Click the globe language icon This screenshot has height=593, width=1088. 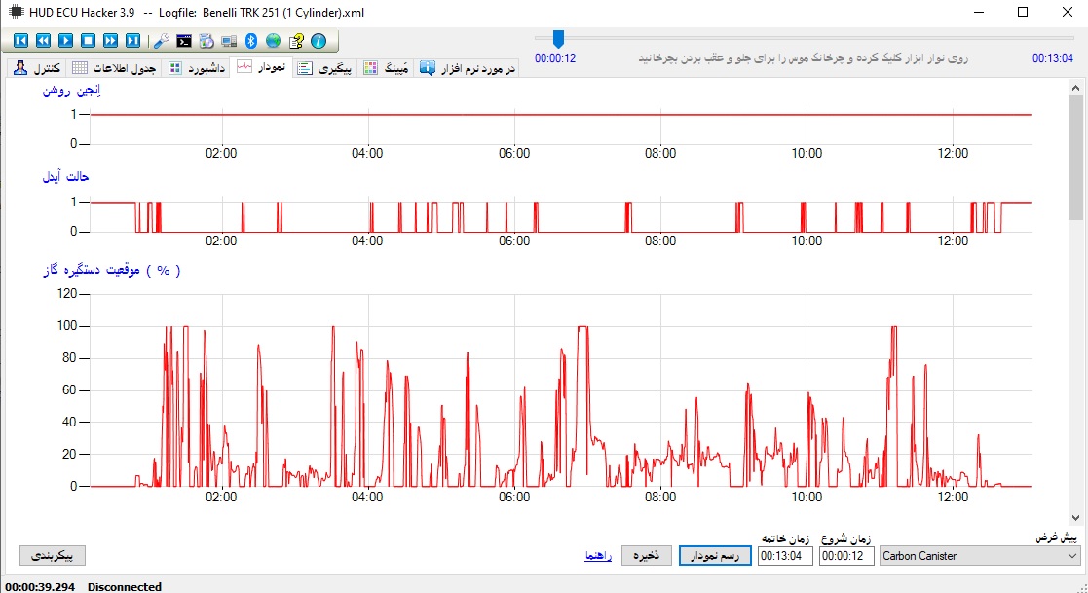pyautogui.click(x=274, y=41)
